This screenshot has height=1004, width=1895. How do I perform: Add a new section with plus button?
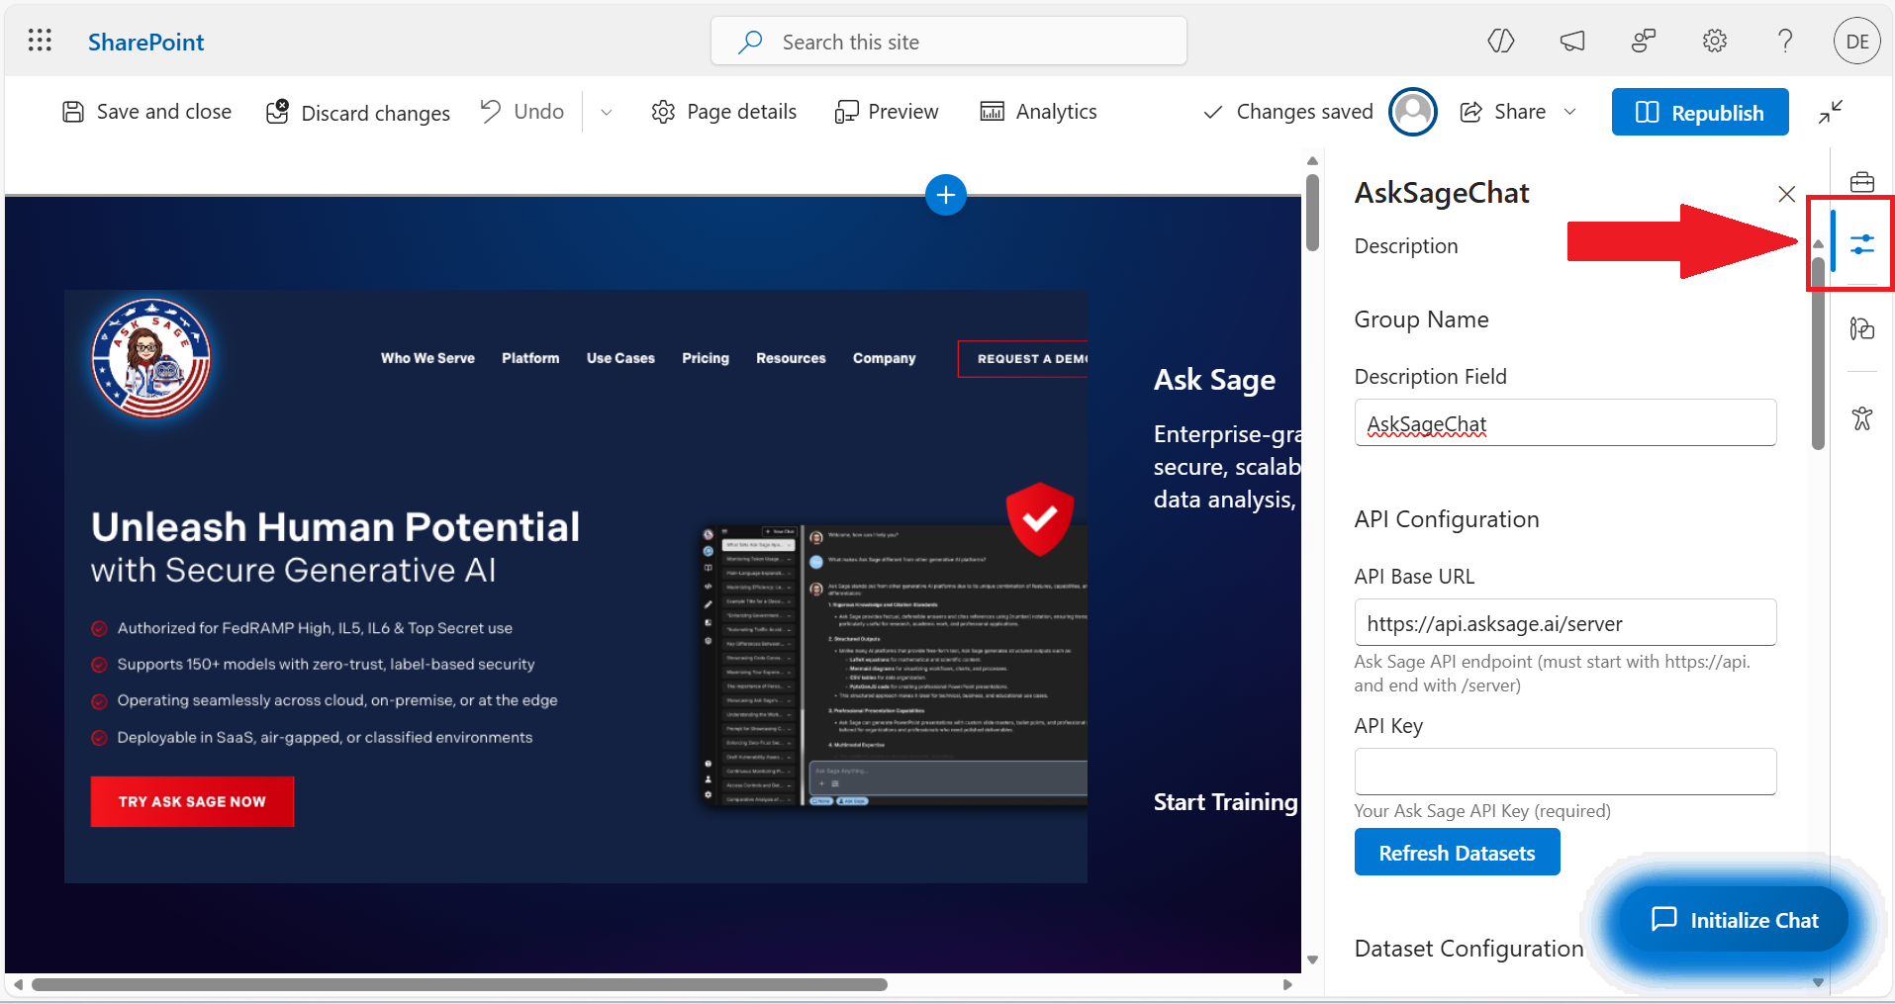pos(946,195)
